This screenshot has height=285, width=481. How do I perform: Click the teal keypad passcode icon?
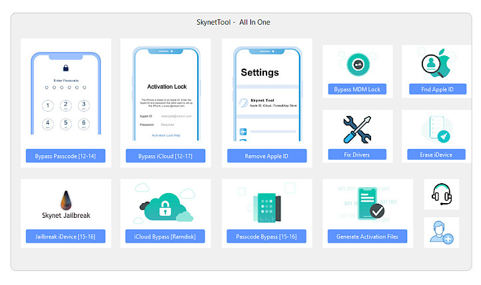tap(266, 208)
